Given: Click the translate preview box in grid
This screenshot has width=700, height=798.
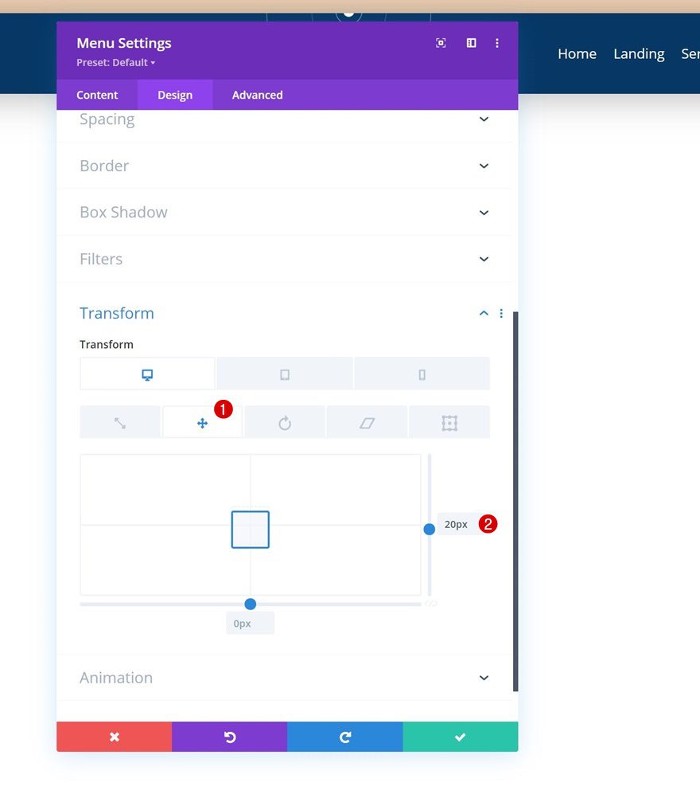Looking at the screenshot, I should click(250, 530).
